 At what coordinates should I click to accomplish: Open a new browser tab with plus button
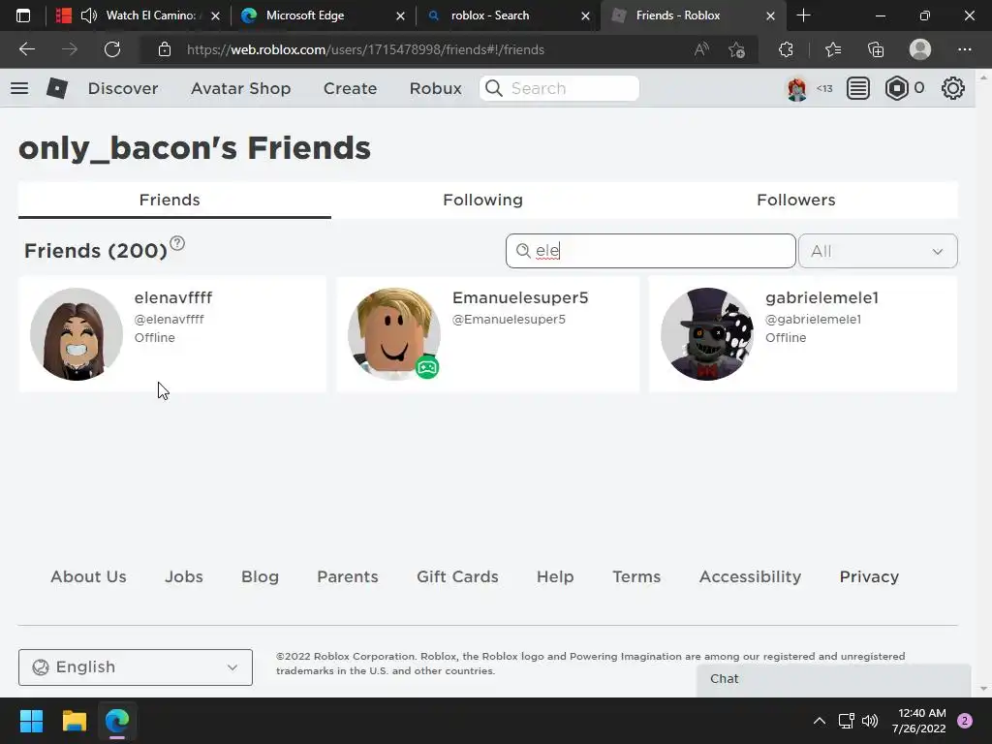click(x=803, y=15)
